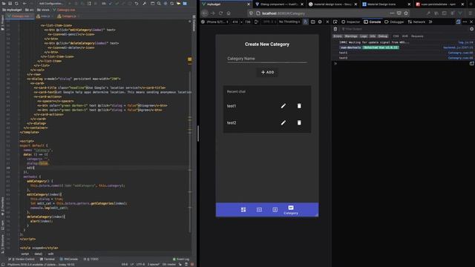Open the Version Control tool window

(x=22, y=259)
